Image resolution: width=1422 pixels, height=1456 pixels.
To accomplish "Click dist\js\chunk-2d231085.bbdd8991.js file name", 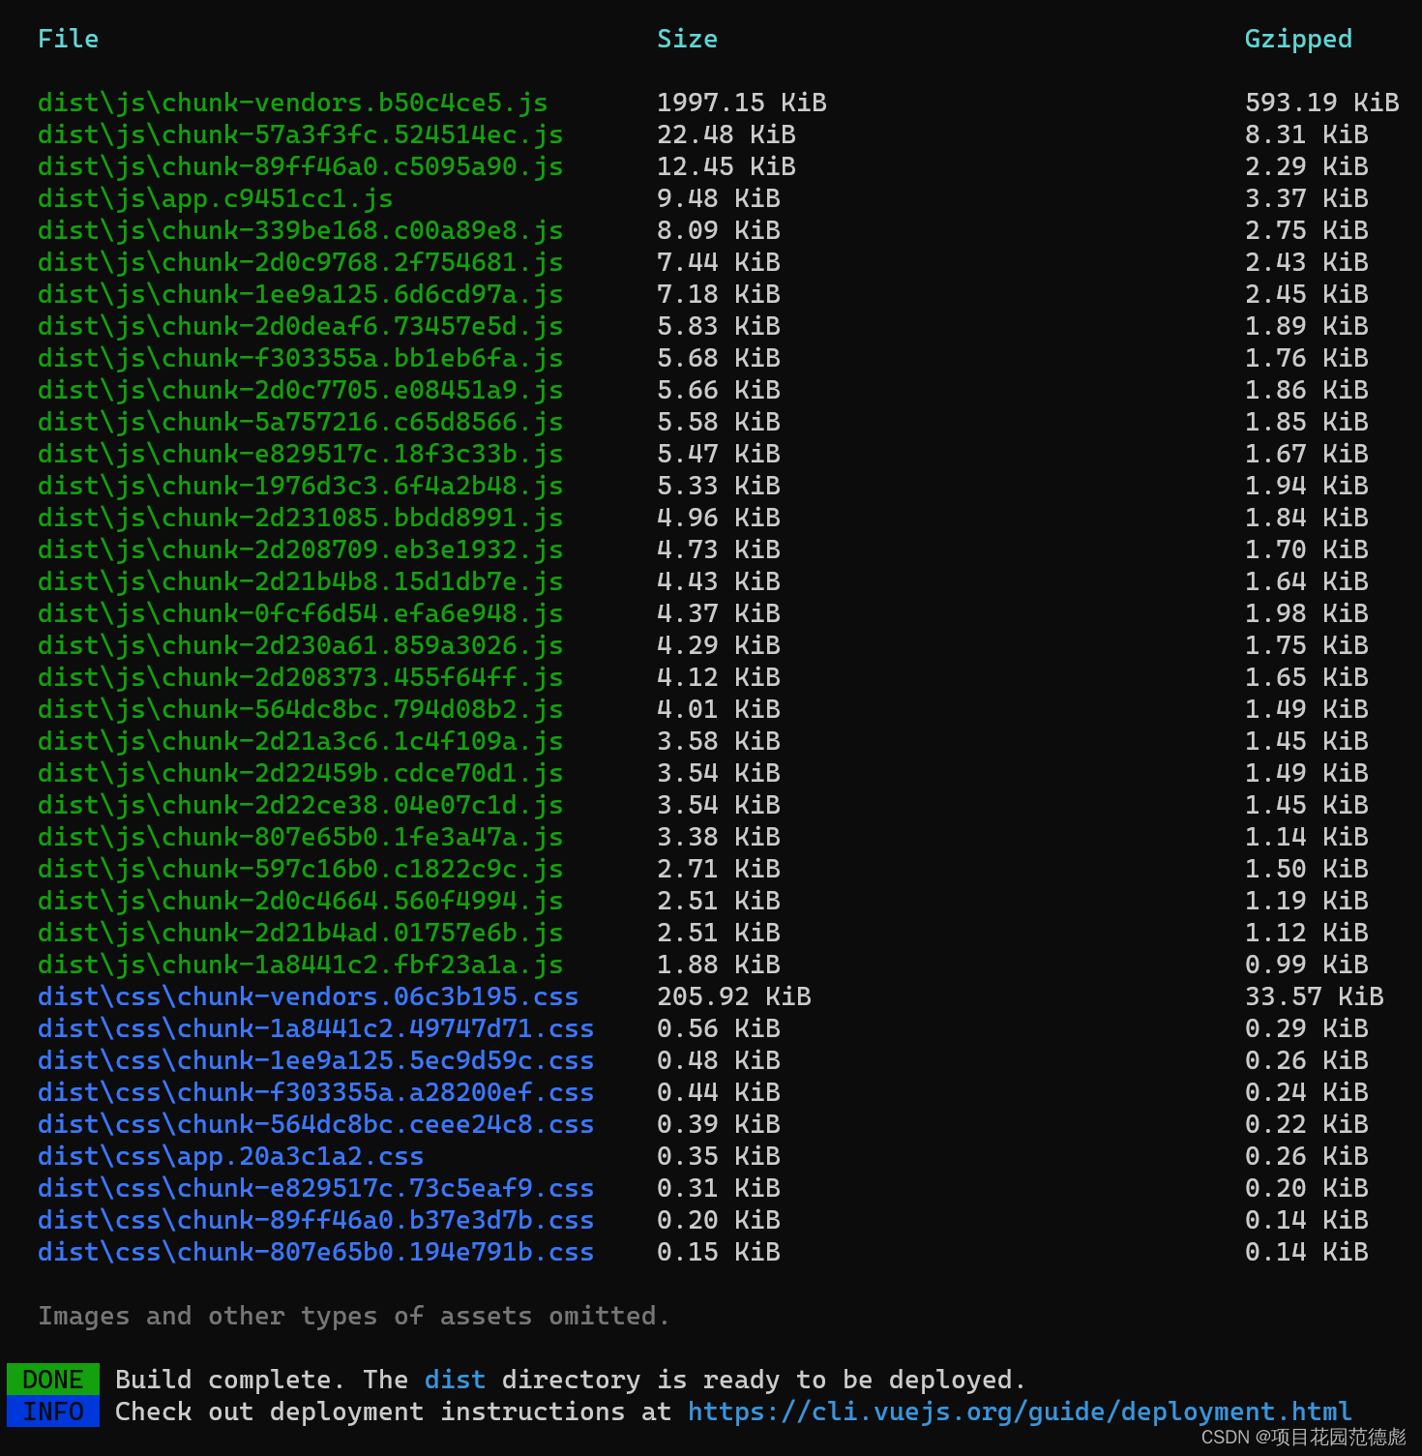I will (301, 518).
